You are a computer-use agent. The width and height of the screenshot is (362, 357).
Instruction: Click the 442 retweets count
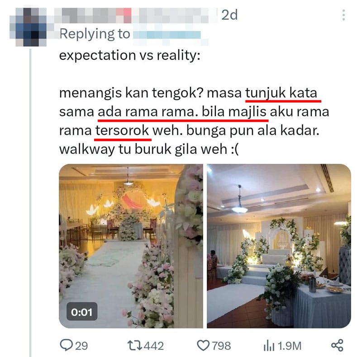153,346
